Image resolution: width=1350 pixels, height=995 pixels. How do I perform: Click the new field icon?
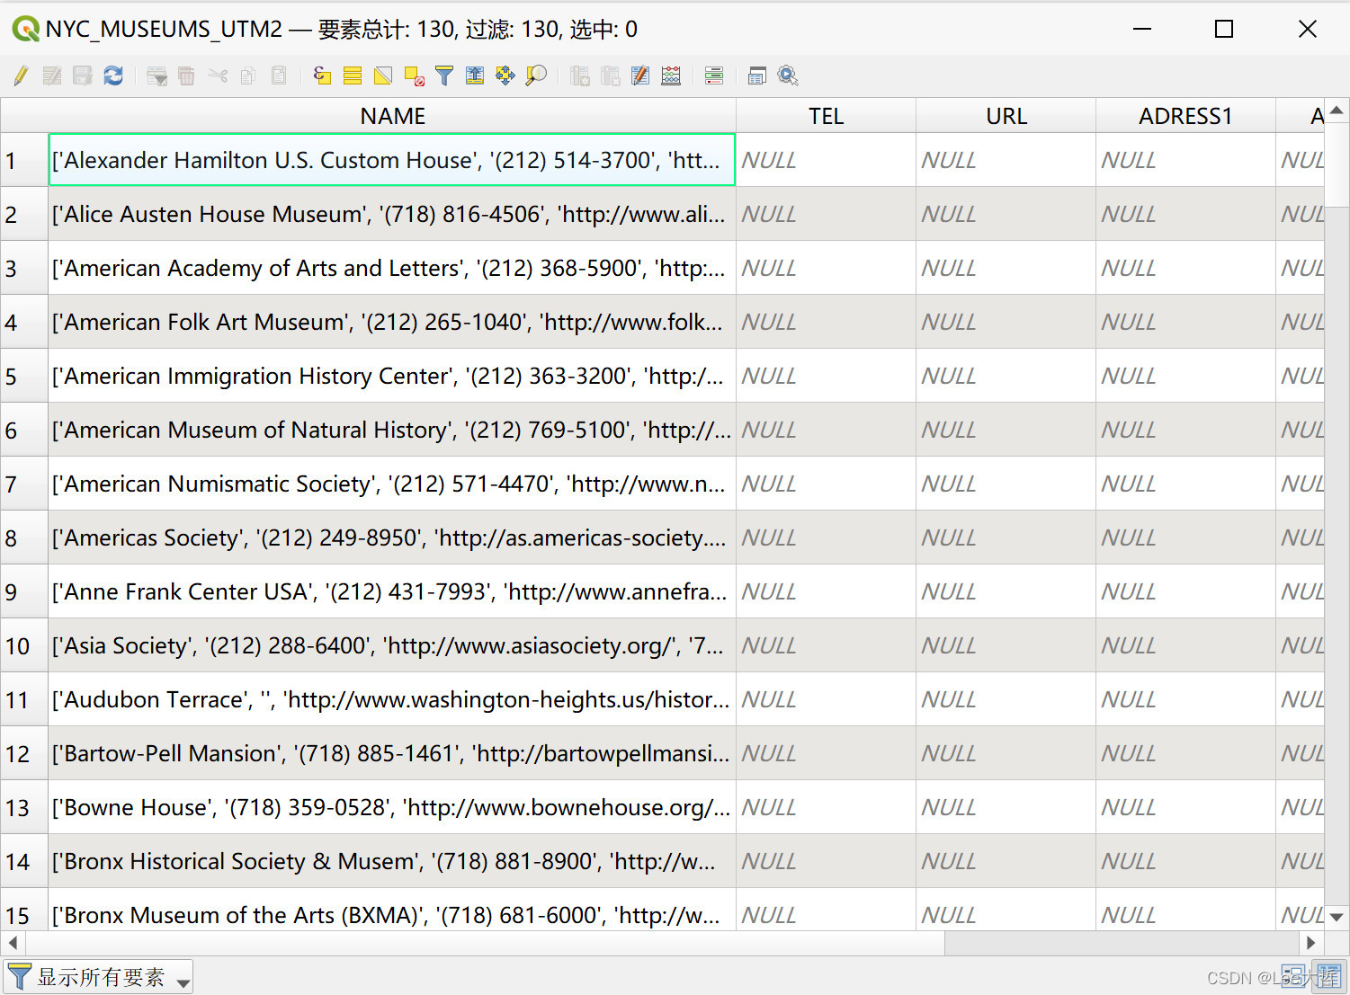580,76
